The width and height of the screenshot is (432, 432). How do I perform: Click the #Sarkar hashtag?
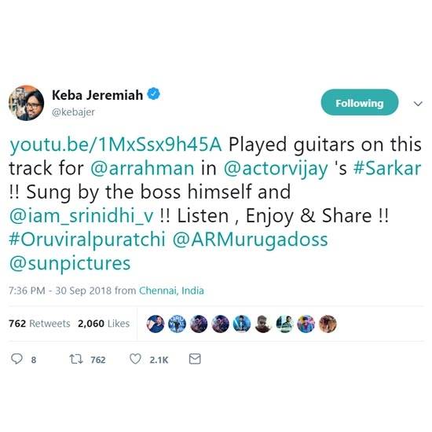point(387,168)
